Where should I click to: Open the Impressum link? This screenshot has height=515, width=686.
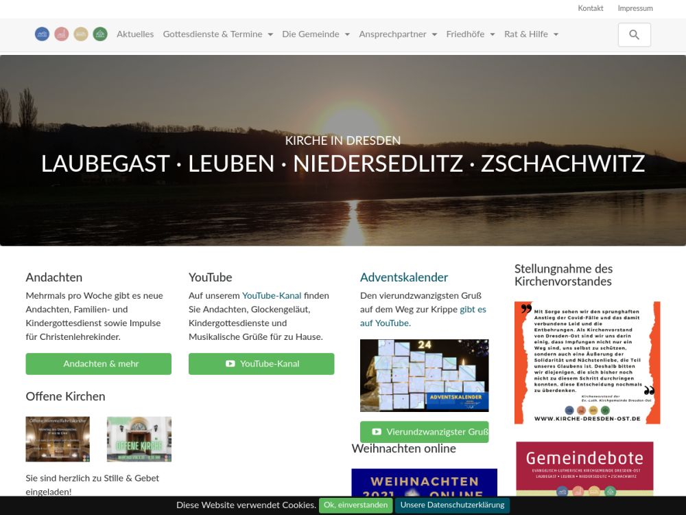tap(635, 8)
